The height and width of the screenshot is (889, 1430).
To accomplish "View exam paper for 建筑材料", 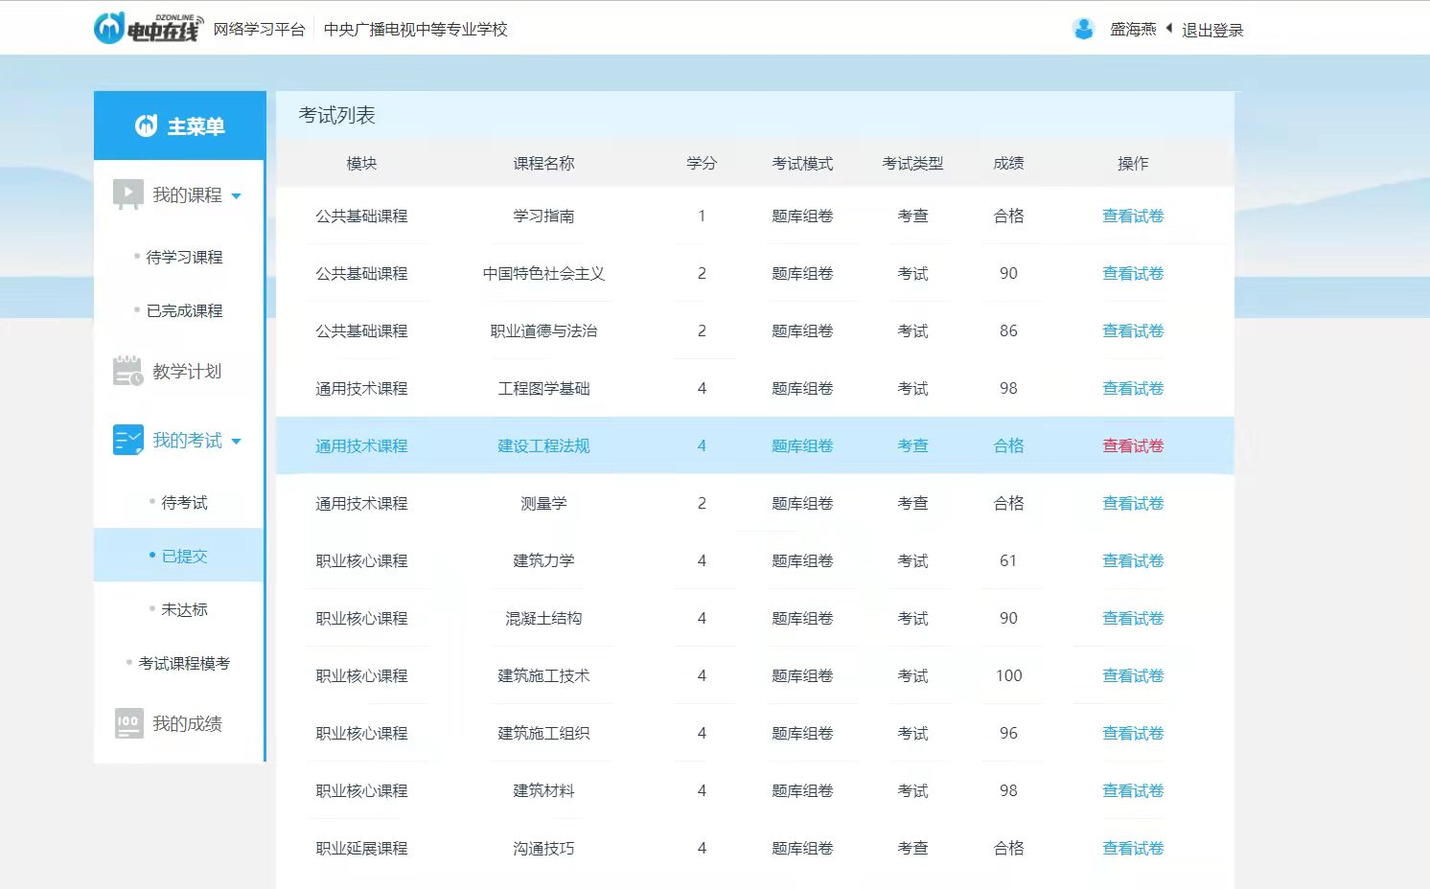I will coord(1133,790).
